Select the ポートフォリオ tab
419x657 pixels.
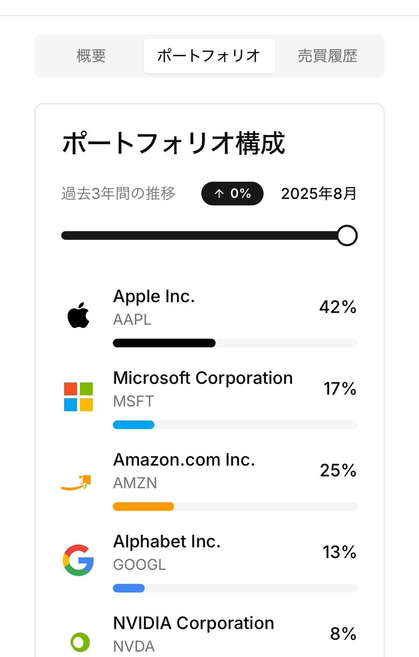coord(209,55)
